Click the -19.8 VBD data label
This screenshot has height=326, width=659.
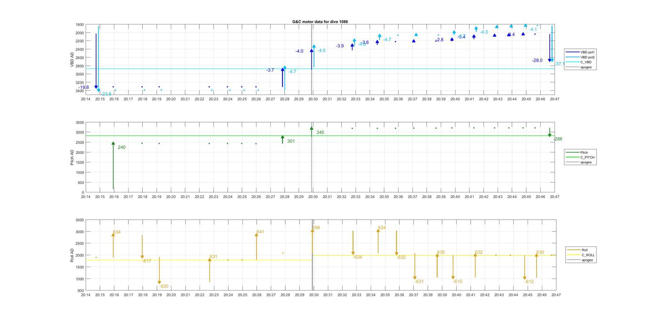tap(84, 87)
